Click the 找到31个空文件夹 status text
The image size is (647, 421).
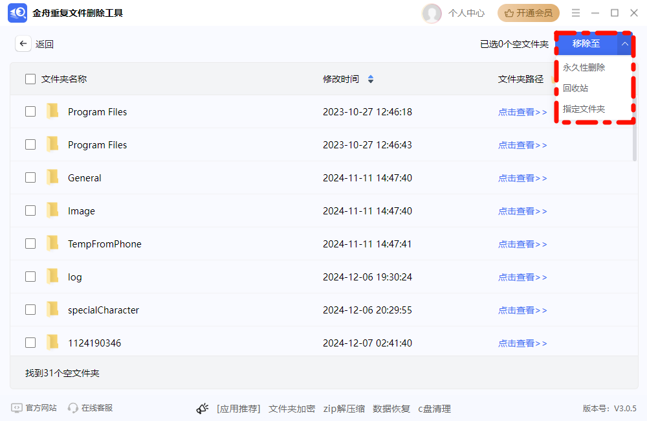point(62,373)
